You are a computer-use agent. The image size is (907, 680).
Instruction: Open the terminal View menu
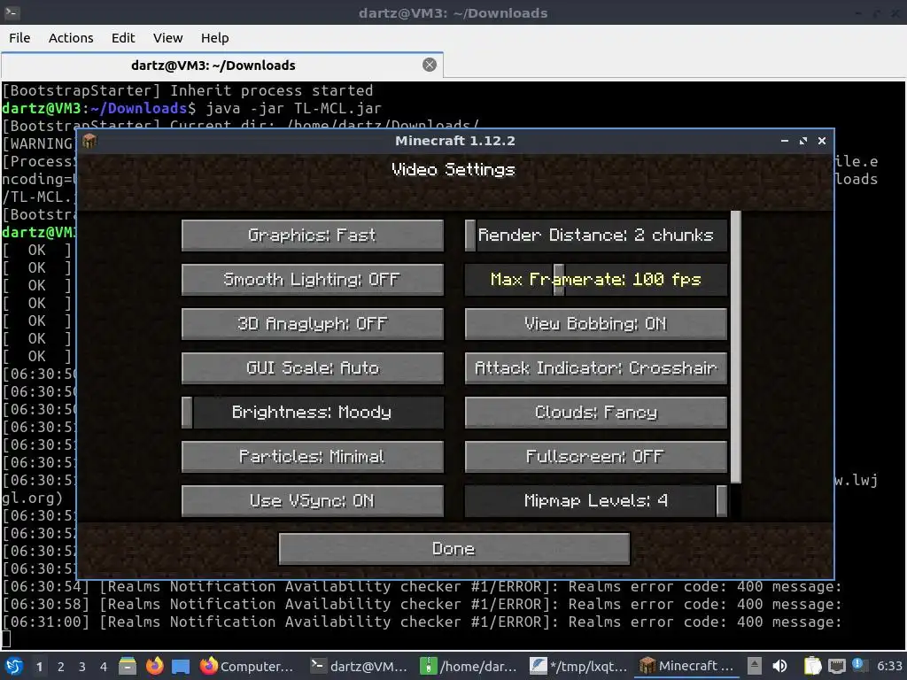pyautogui.click(x=167, y=38)
